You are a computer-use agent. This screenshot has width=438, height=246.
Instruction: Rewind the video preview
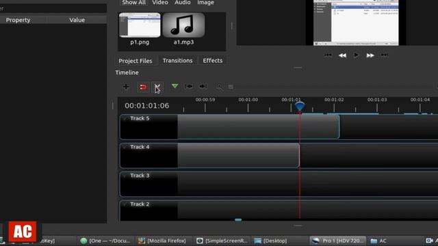342,55
